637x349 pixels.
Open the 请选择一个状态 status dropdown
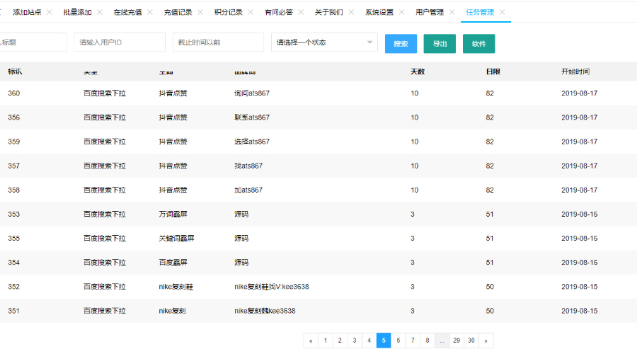324,42
